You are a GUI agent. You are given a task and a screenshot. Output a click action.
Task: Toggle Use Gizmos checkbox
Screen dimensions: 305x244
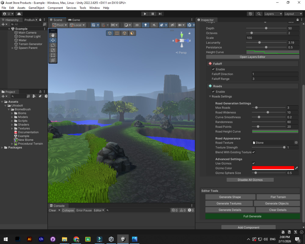click(254, 163)
